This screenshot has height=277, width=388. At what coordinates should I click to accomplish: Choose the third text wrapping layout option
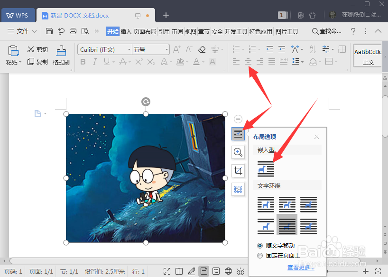308,204
